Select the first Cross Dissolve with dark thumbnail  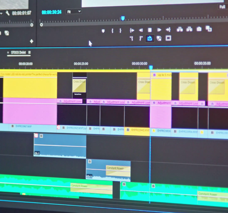pos(79,86)
